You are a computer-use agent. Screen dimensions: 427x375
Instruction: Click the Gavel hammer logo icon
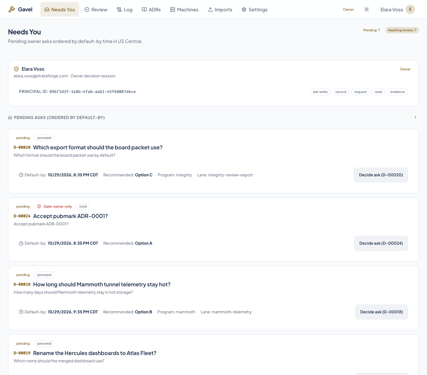click(12, 9)
